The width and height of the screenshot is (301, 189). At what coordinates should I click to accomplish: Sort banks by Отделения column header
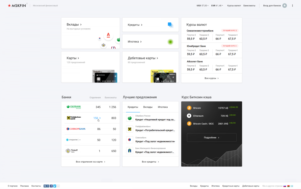coord(95,98)
